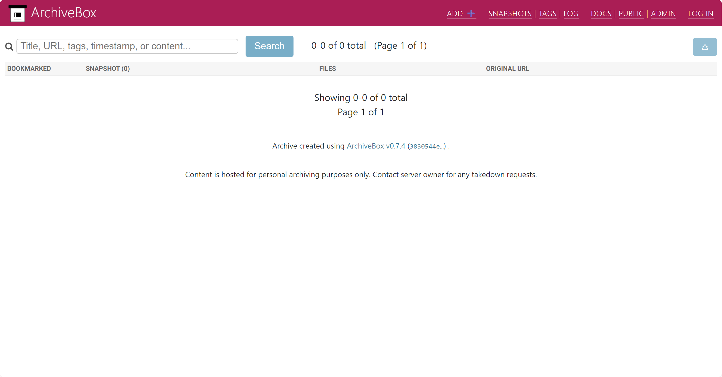Viewport: 722px width, 377px height.
Task: Open the LOG navigation link
Action: (571, 14)
